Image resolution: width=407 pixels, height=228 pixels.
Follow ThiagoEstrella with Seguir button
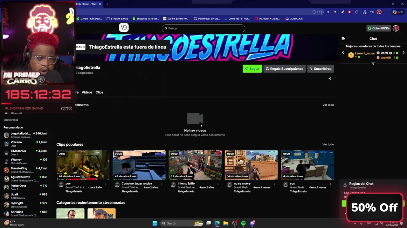[252, 69]
